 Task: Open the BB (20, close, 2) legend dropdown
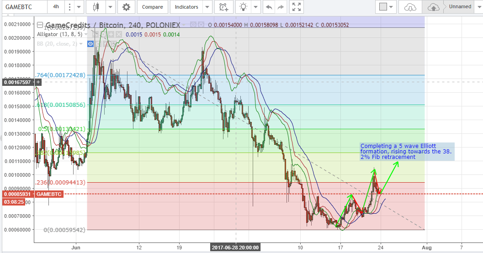pyautogui.click(x=81, y=44)
